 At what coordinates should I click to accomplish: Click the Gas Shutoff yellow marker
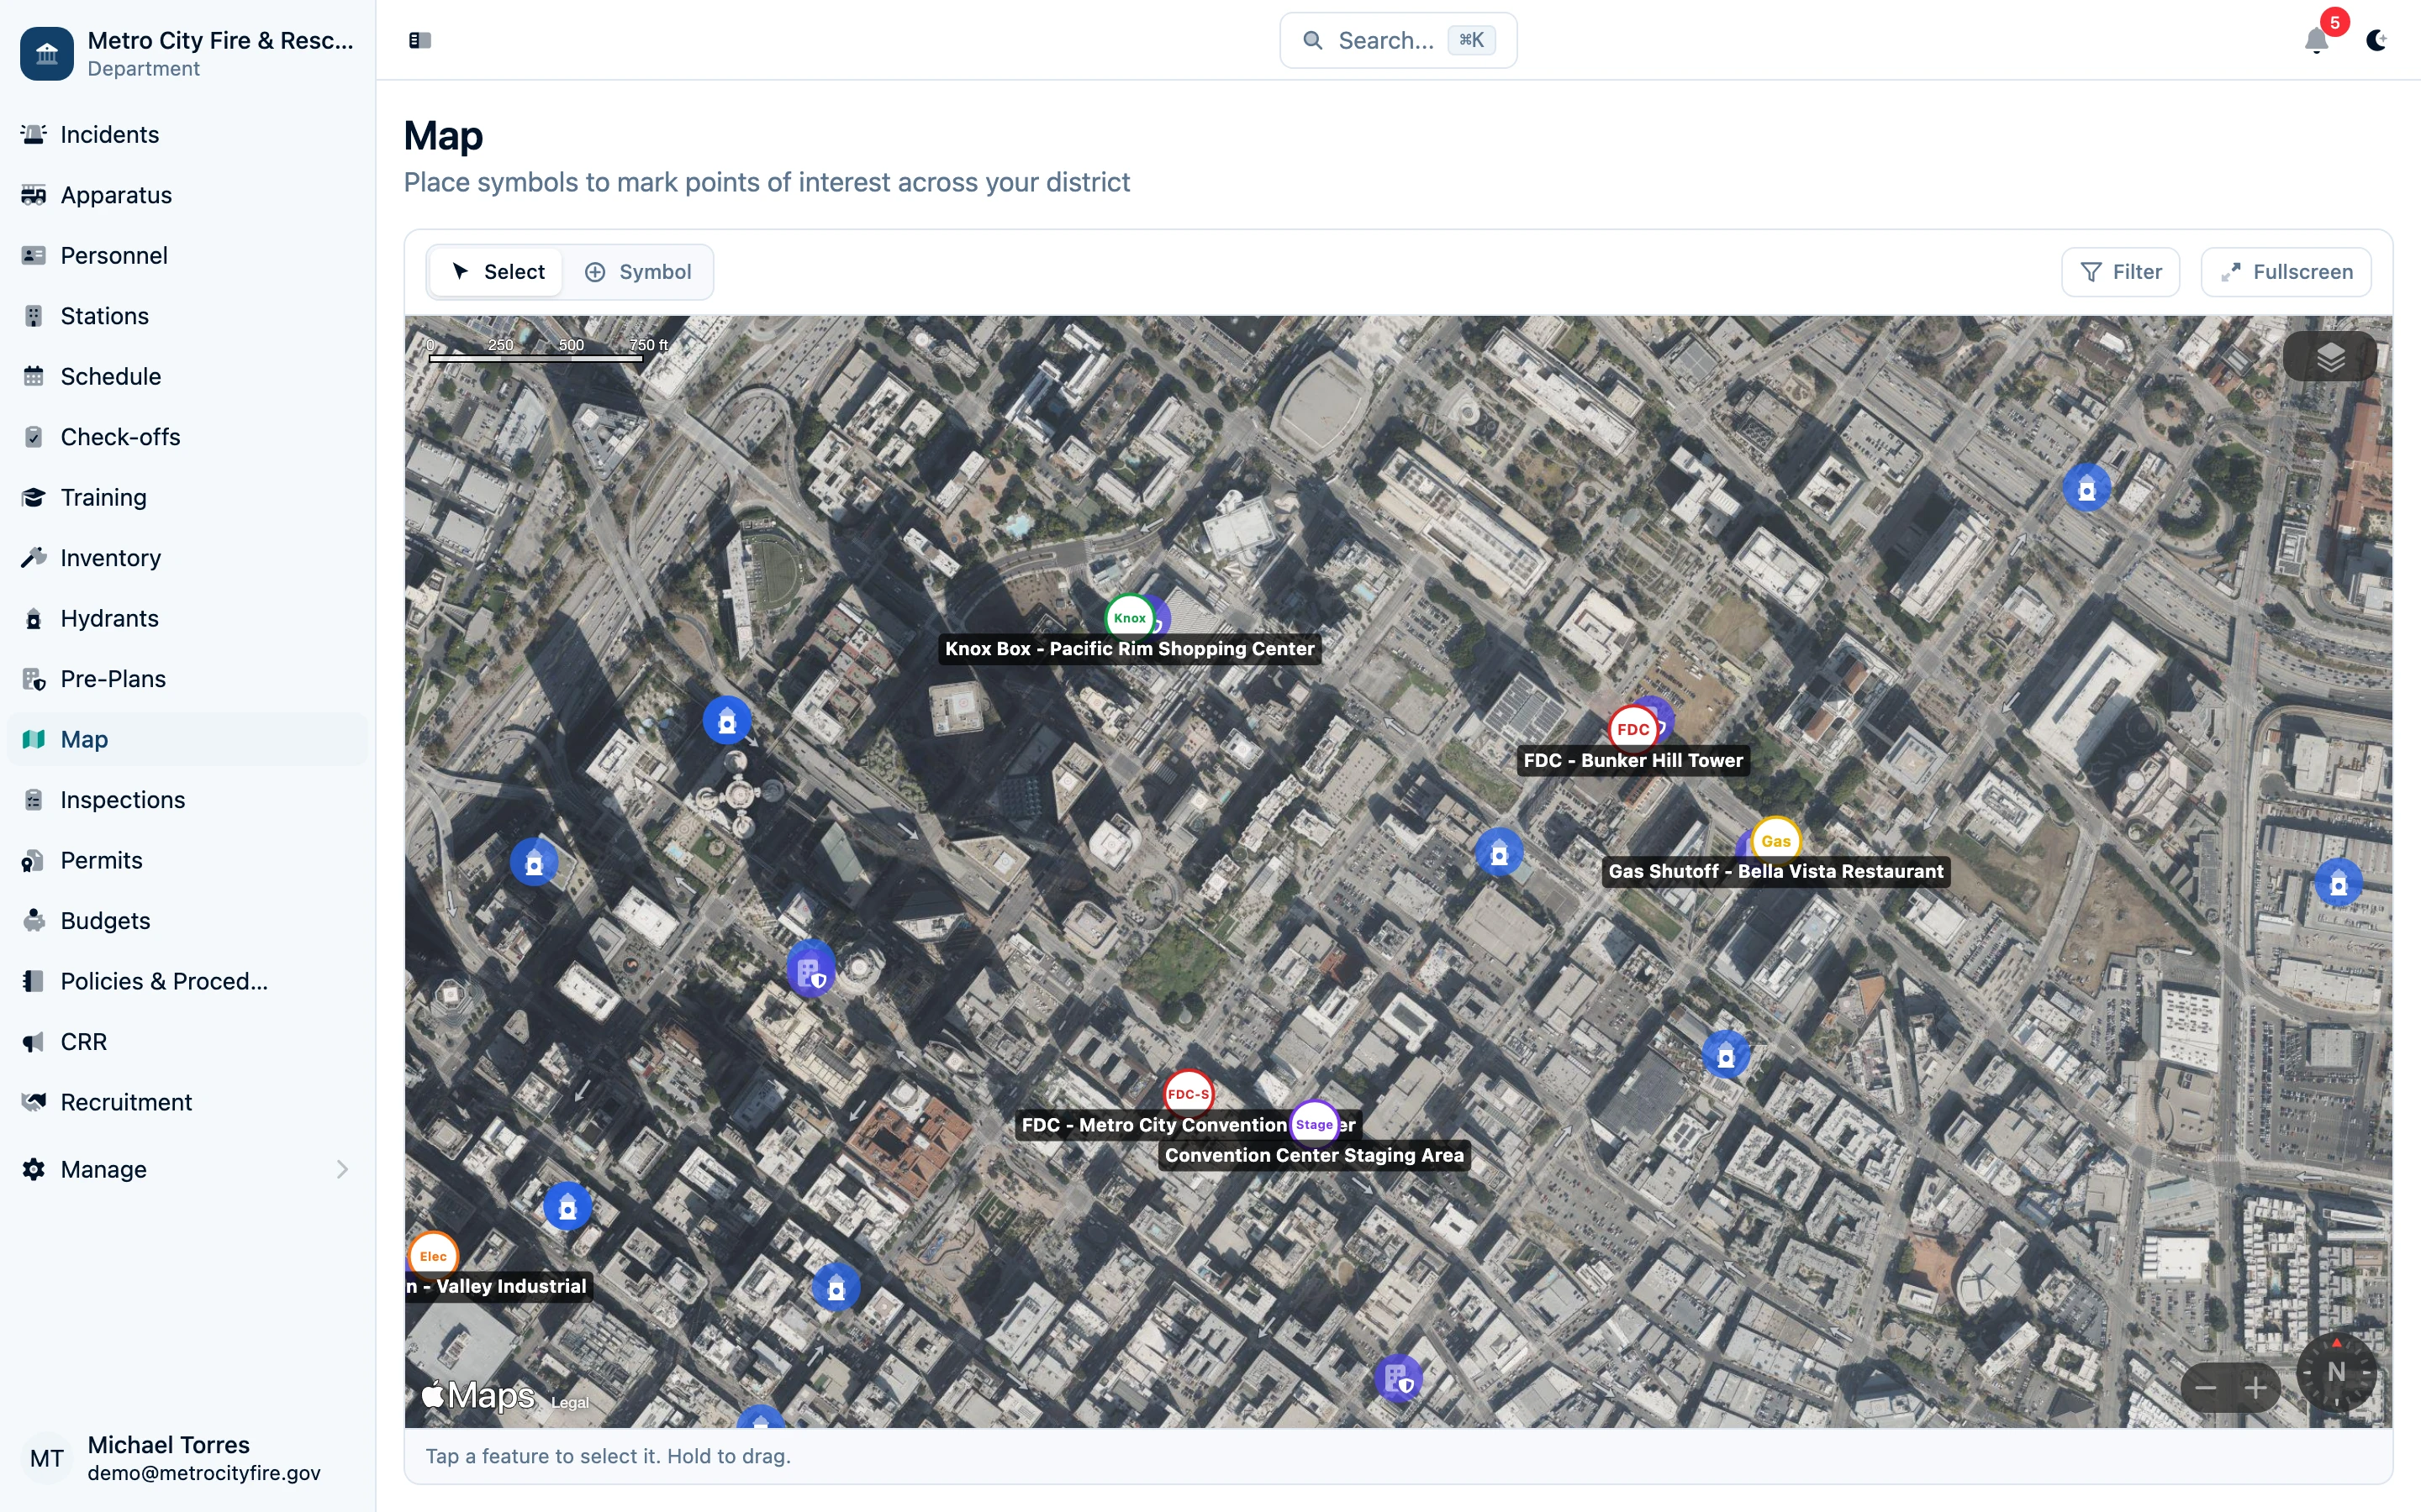pos(1775,841)
